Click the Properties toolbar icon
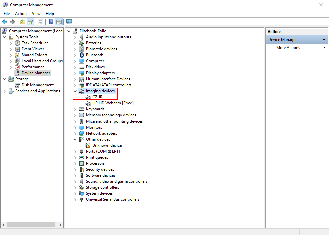This screenshot has height=235, width=329. (x=40, y=22)
